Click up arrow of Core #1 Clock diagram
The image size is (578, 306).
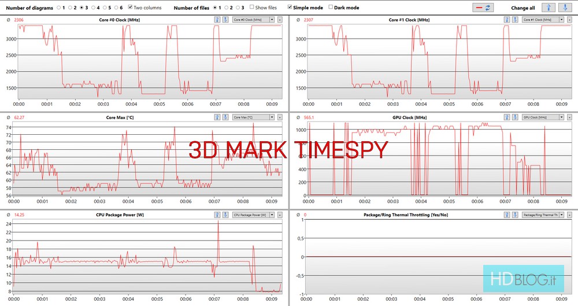tap(507, 20)
